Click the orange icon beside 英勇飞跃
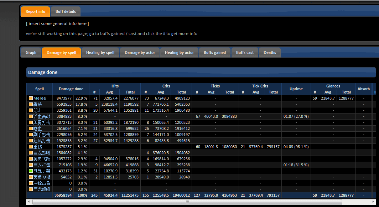The image size is (379, 207). [x=31, y=159]
